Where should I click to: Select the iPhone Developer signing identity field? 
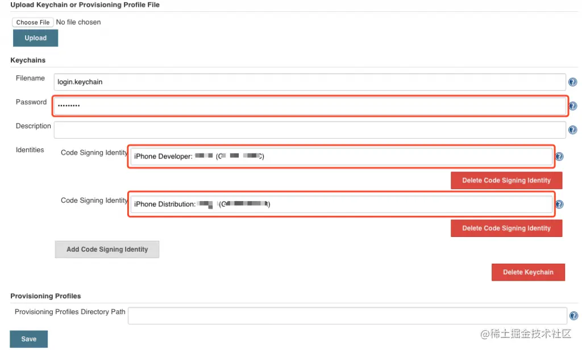[x=341, y=156]
